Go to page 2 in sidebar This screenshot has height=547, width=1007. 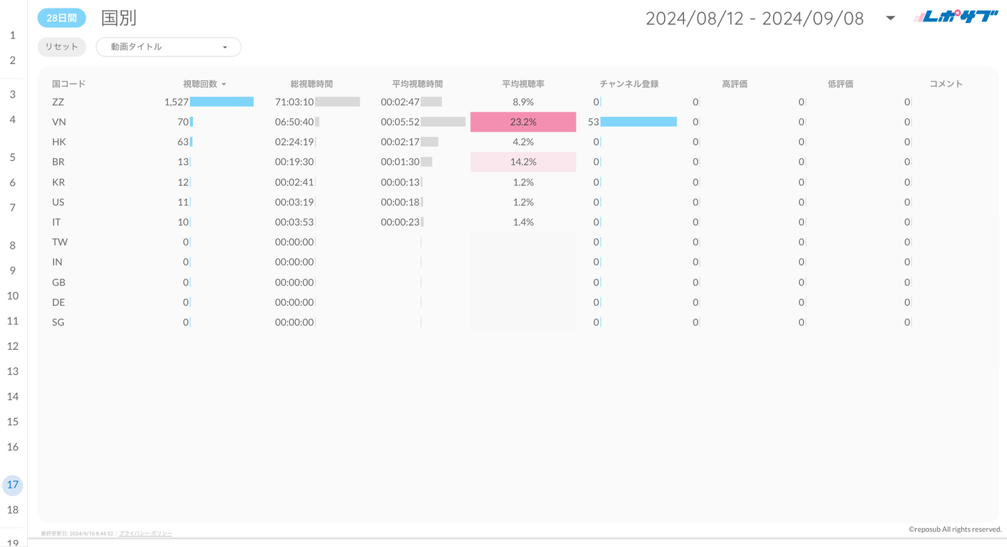(13, 60)
